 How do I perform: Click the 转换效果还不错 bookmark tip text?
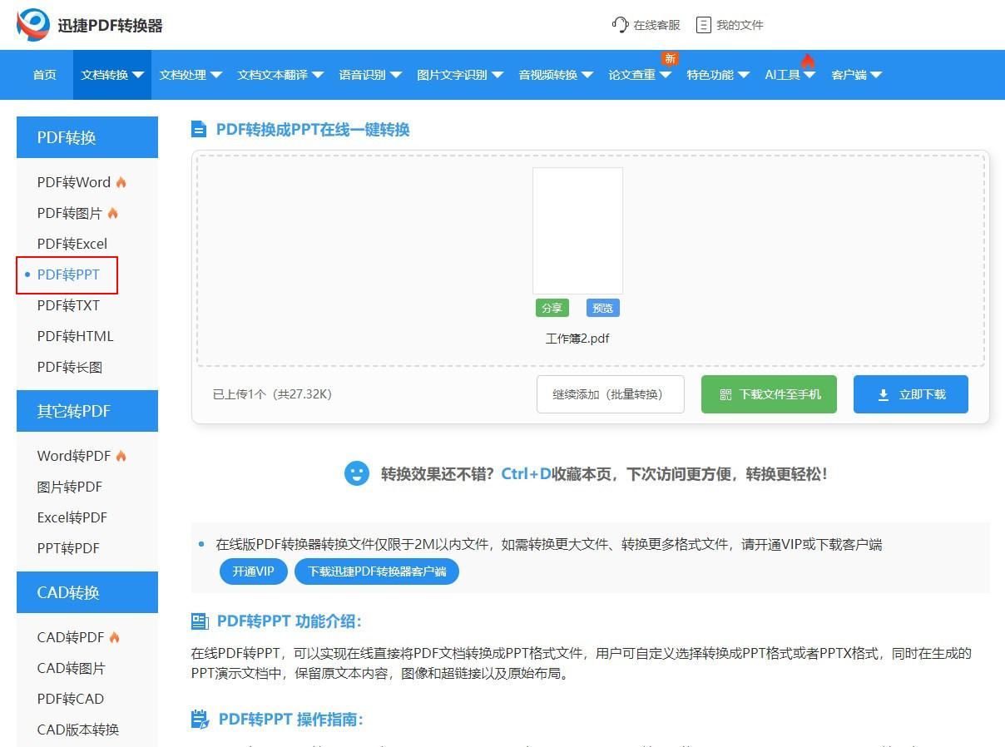pyautogui.click(x=604, y=474)
